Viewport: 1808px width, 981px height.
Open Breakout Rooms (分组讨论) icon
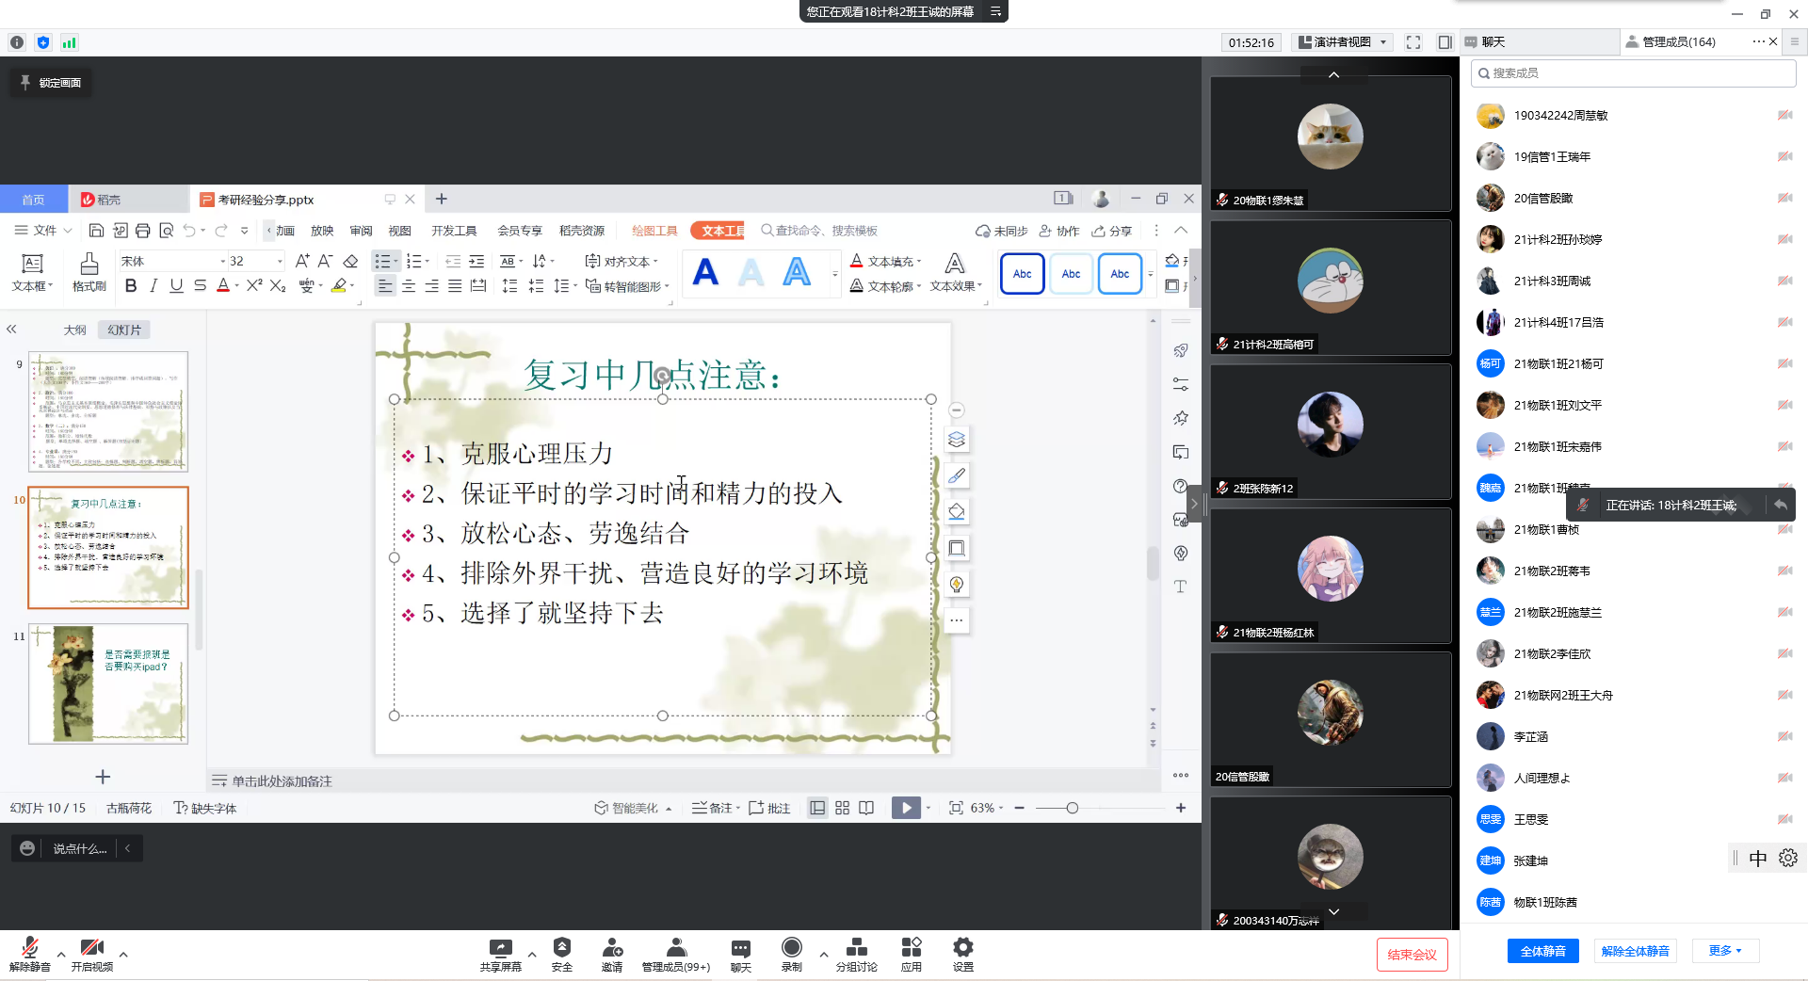tap(856, 948)
